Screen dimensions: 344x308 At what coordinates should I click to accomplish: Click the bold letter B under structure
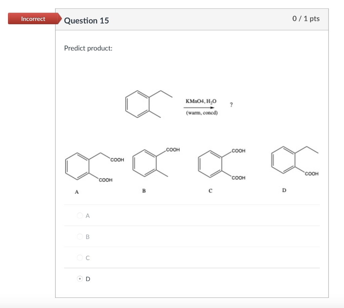pyautogui.click(x=144, y=191)
